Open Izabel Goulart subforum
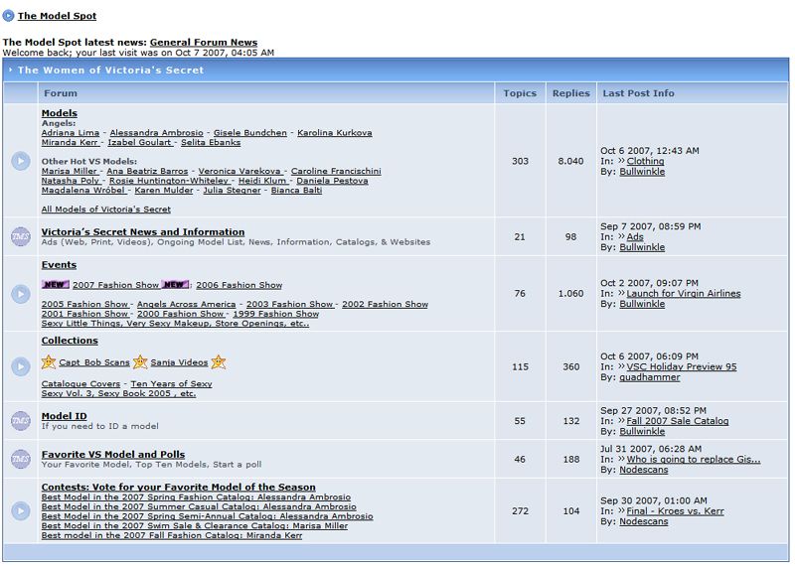Screen dimensions: 795x566 pyautogui.click(x=139, y=142)
